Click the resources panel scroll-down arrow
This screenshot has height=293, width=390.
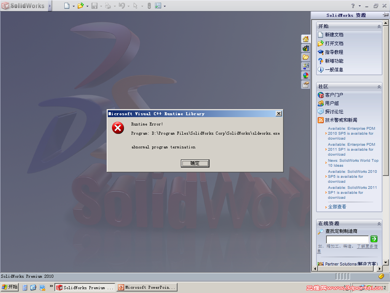[x=385, y=262]
